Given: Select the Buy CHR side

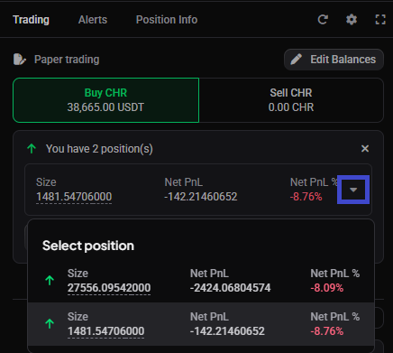Looking at the screenshot, I should pyautogui.click(x=105, y=100).
